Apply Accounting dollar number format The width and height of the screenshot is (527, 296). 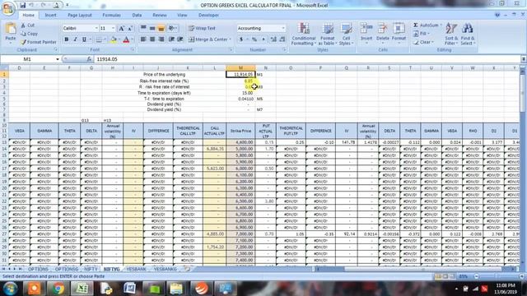[x=241, y=39]
